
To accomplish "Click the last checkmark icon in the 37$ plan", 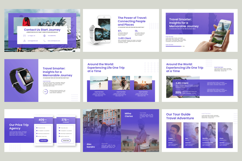I will tap(59, 136).
